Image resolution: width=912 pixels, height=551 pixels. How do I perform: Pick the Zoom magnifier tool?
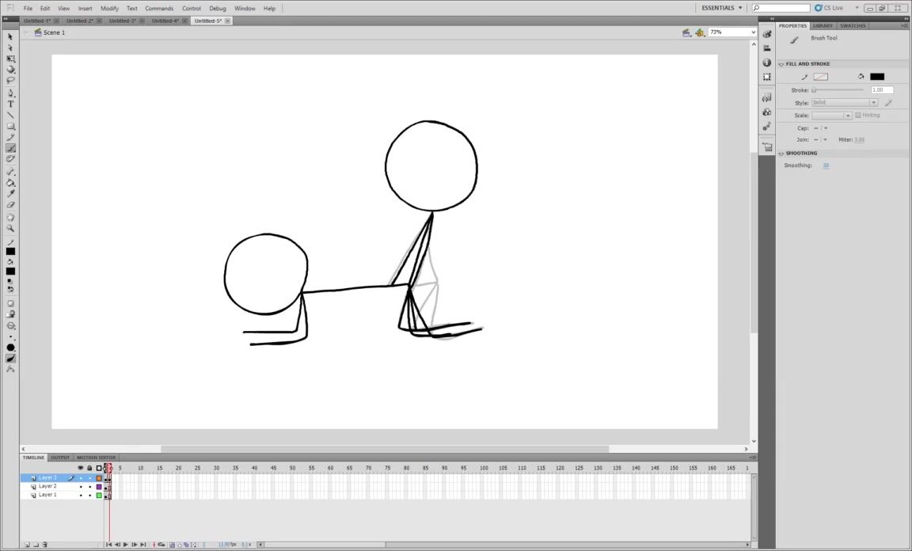(x=10, y=228)
